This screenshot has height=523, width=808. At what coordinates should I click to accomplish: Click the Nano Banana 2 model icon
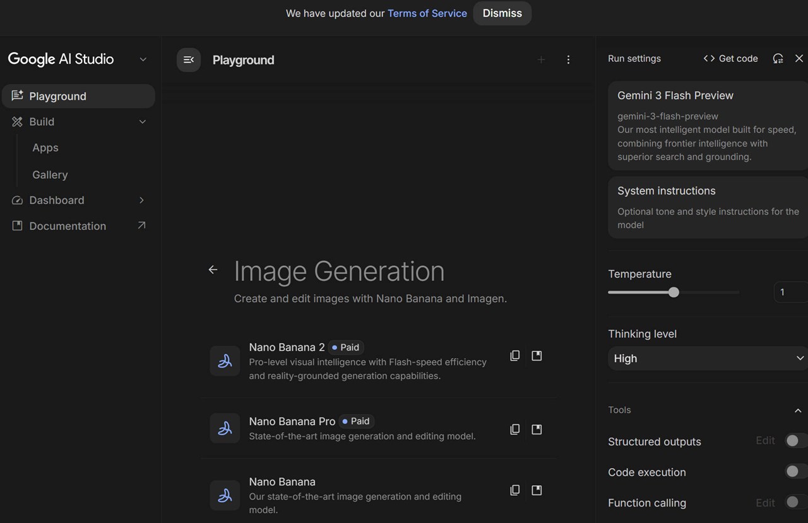coord(225,361)
